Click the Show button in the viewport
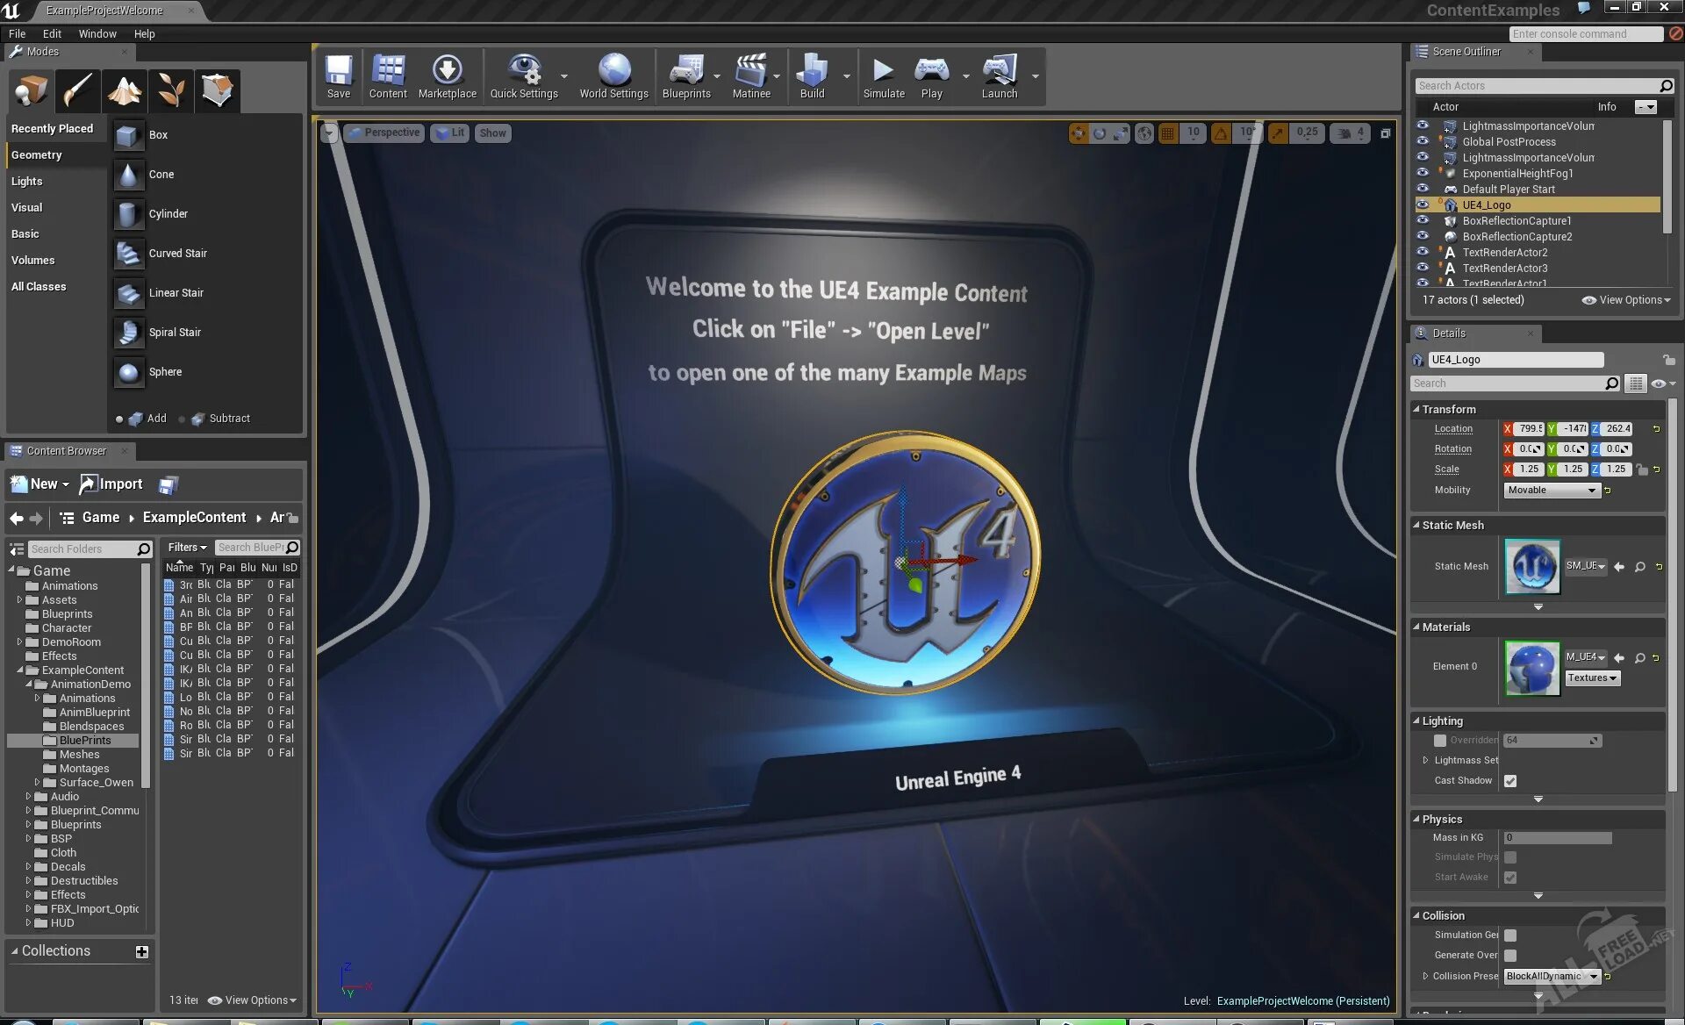Viewport: 1685px width, 1025px height. click(x=492, y=133)
